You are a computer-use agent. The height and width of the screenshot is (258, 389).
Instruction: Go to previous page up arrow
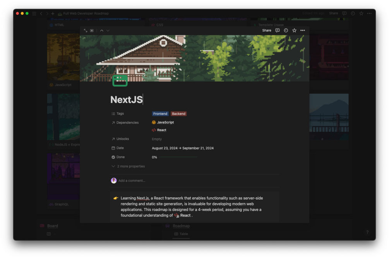coord(101,31)
